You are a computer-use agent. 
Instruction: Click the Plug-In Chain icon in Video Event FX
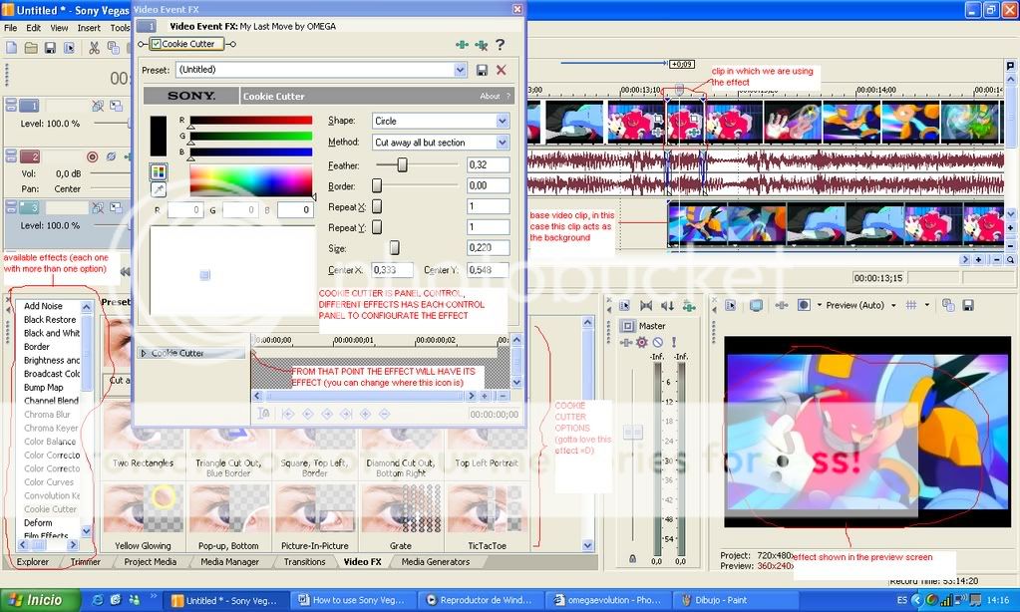pos(461,45)
